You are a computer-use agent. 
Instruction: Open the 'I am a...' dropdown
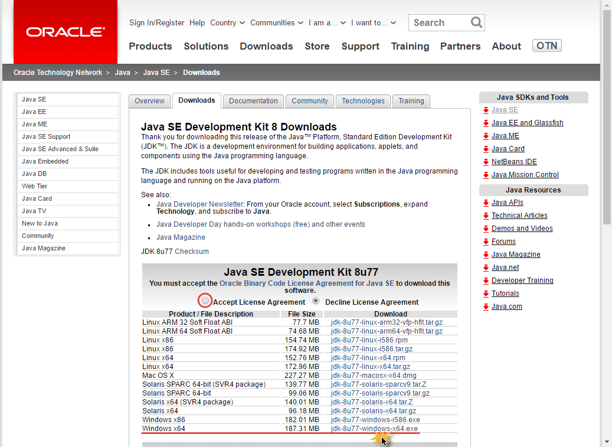(x=327, y=22)
